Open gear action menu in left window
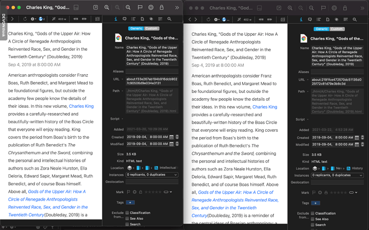This screenshot has width=369, height=230. pyautogui.click(x=33, y=19)
